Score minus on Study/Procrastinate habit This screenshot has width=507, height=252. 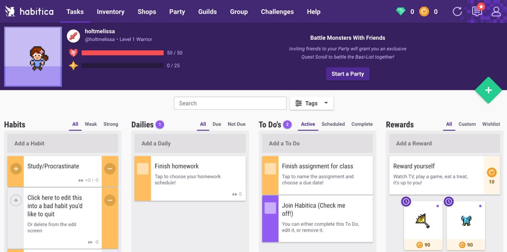pyautogui.click(x=110, y=169)
